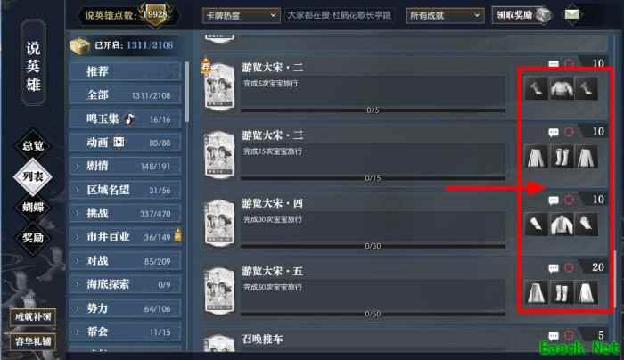Click the music note icon on 鸣玉集
The width and height of the screenshot is (624, 360).
129,119
